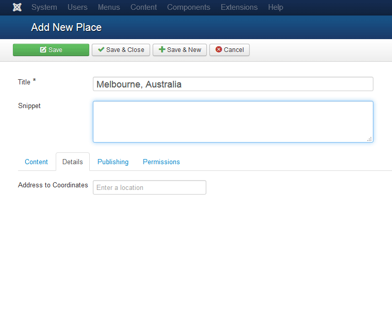Open the Users menu

[77, 7]
